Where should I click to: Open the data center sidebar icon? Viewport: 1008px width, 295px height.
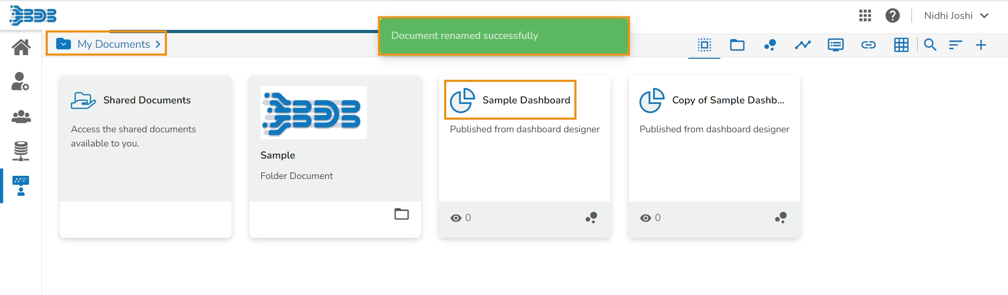point(21,151)
